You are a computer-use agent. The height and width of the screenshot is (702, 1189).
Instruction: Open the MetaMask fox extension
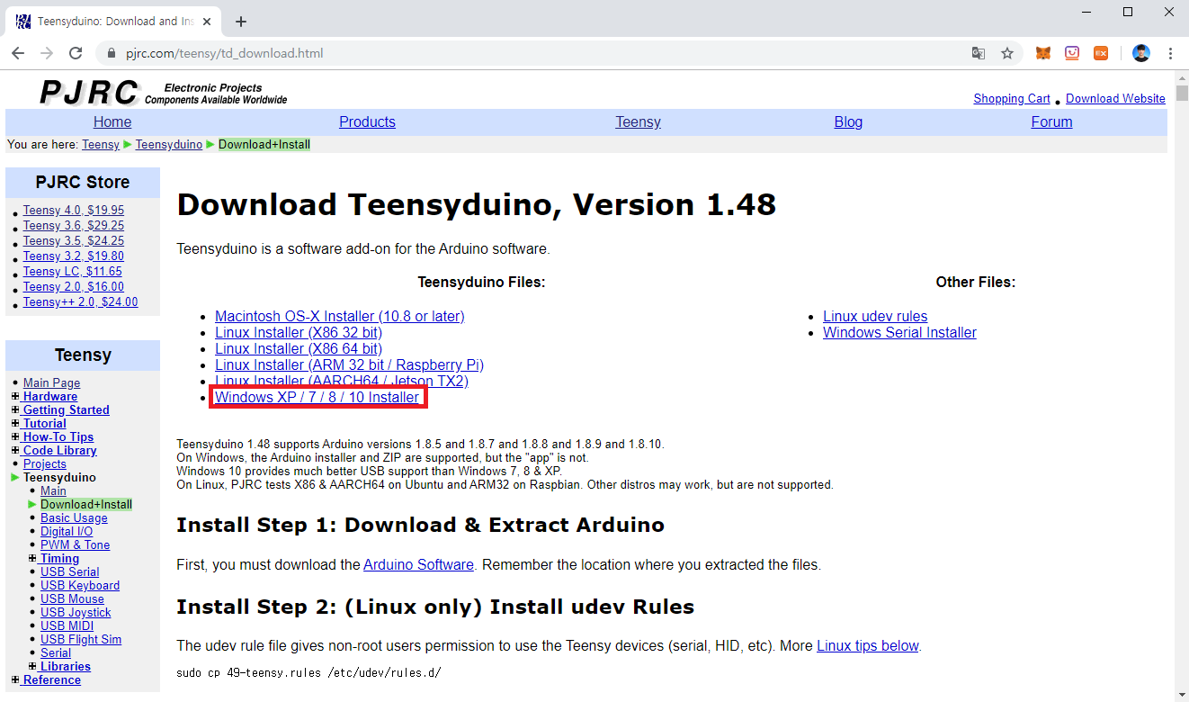coord(1043,53)
